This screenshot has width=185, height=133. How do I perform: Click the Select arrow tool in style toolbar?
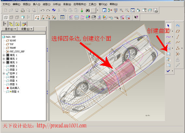[x=168, y=25]
